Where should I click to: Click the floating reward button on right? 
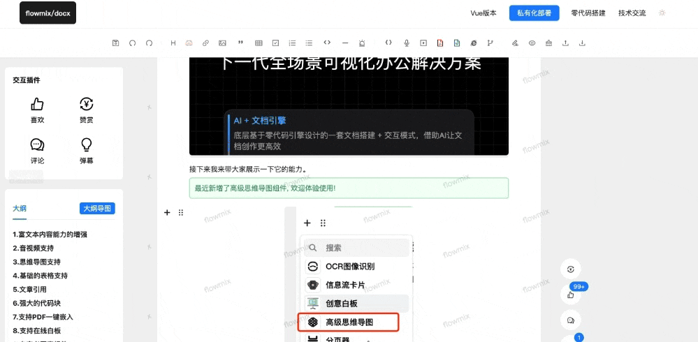(571, 269)
